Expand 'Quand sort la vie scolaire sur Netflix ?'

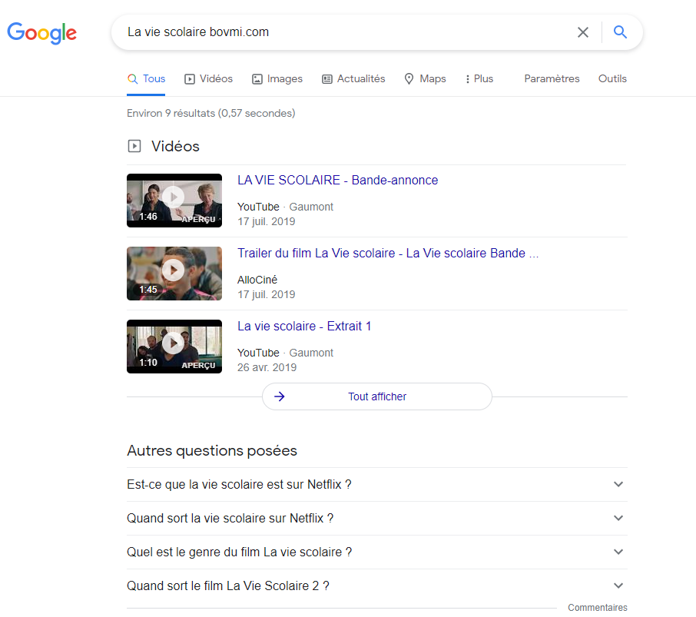coord(377,518)
